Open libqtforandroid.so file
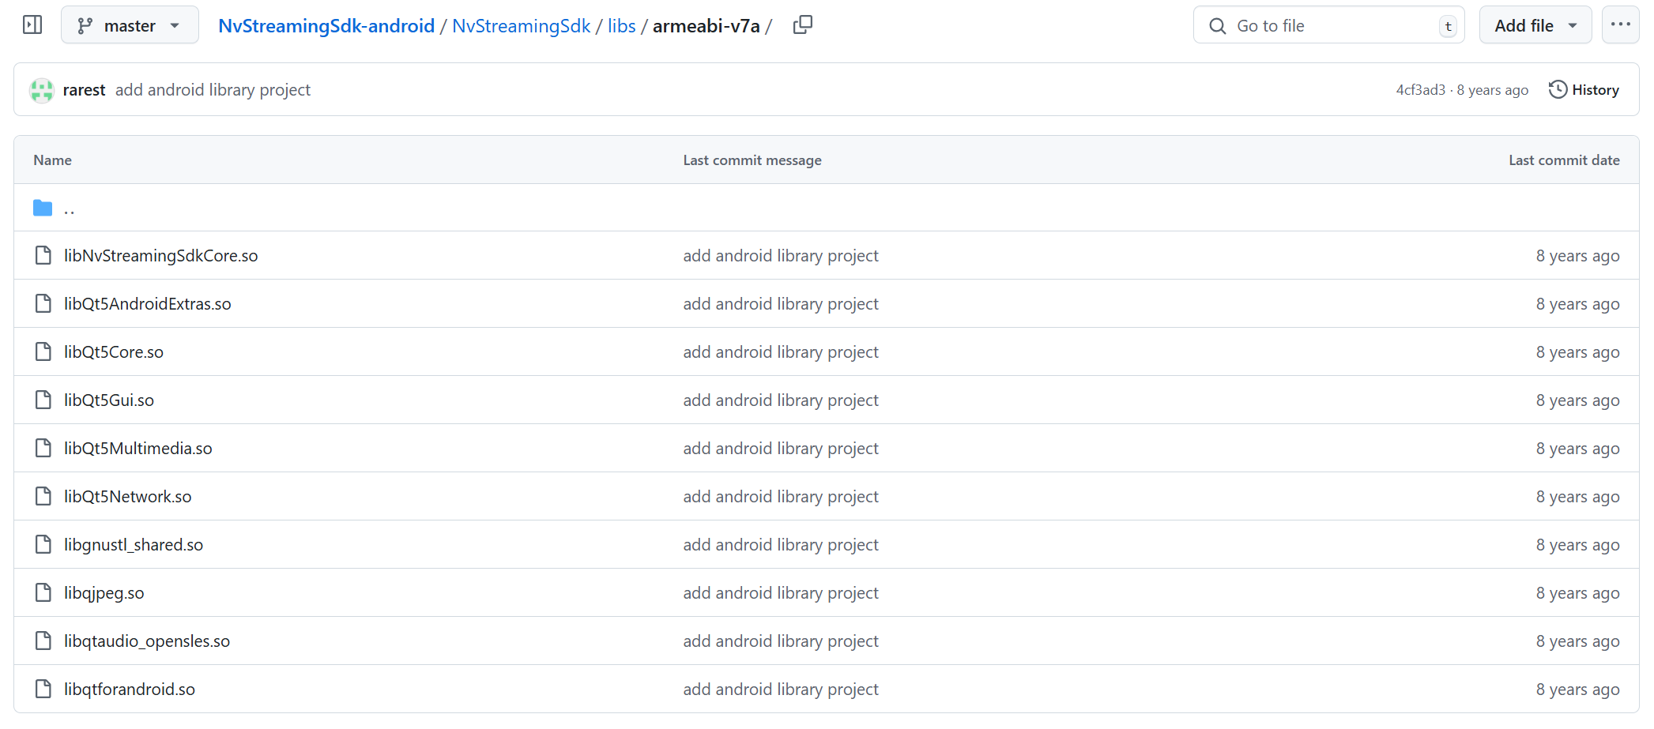The image size is (1654, 729). click(130, 690)
